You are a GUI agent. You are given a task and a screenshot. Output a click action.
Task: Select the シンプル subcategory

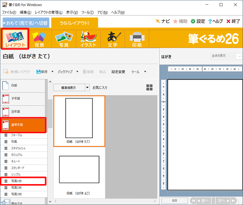point(24,174)
